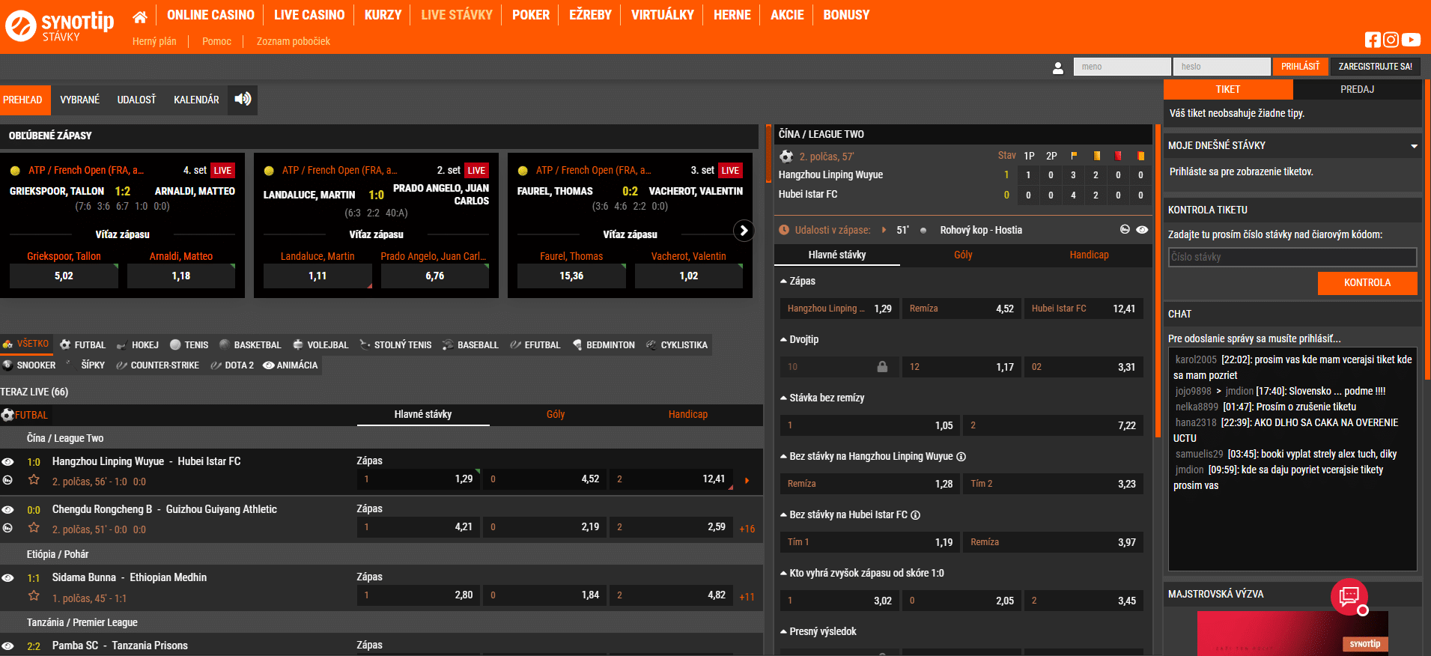Filter live events by Futbal
1431x656 pixels.
pyautogui.click(x=82, y=344)
